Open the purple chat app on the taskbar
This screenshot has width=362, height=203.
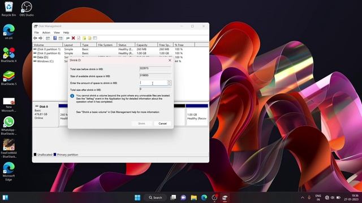click(183, 197)
